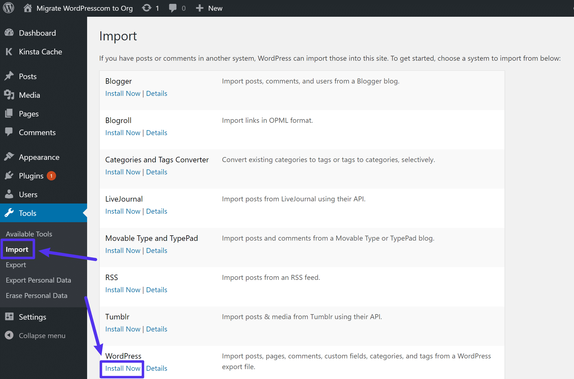Select the Settings menu item
Screen dimensions: 574x379
33,317
